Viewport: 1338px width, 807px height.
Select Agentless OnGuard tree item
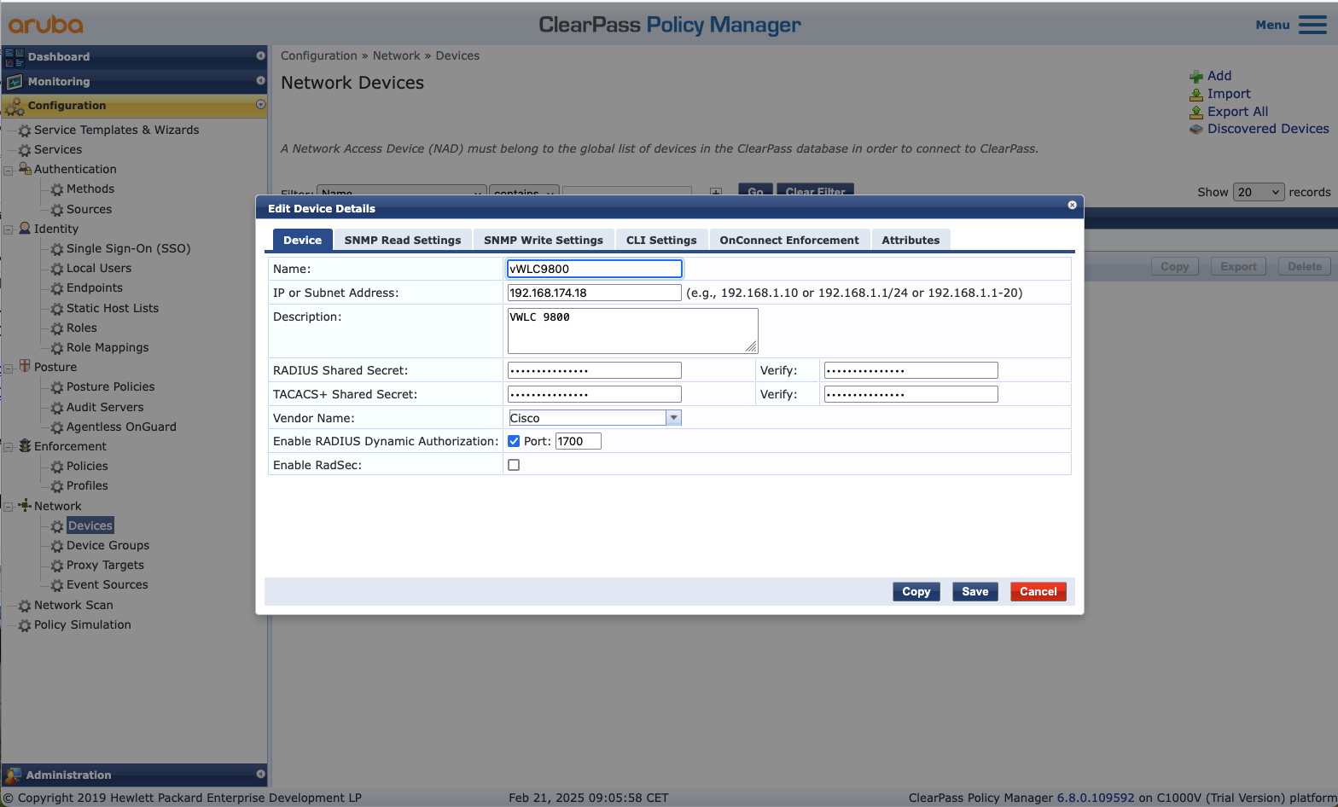[121, 427]
